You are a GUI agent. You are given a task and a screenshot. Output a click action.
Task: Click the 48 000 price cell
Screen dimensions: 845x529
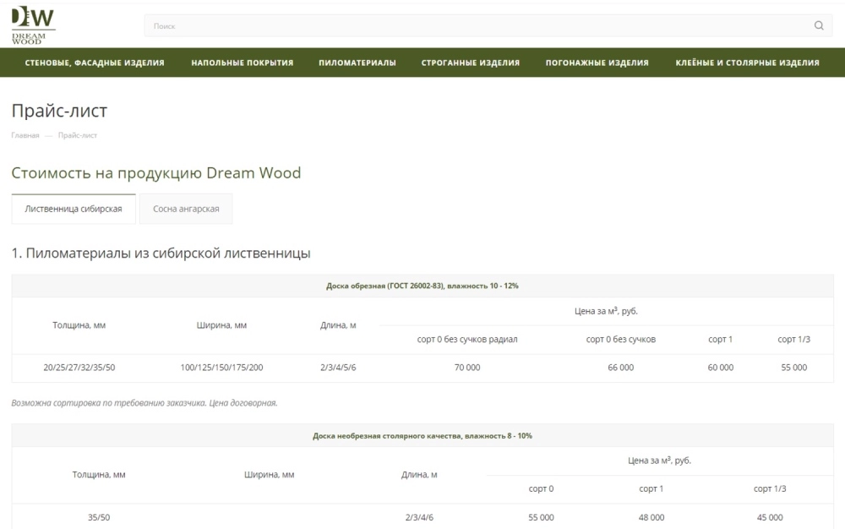coord(651,517)
